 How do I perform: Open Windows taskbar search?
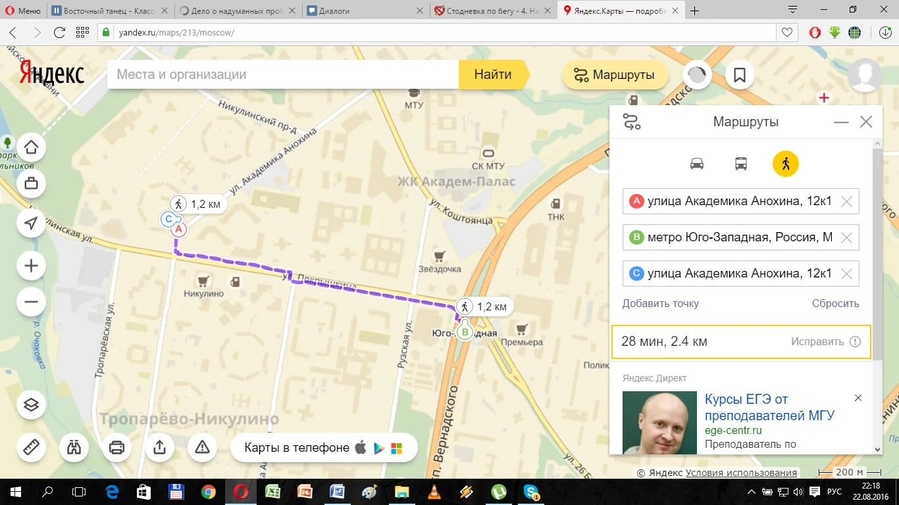point(47,492)
